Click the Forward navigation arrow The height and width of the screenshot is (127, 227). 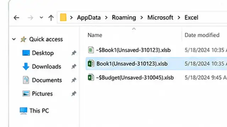click(30, 18)
